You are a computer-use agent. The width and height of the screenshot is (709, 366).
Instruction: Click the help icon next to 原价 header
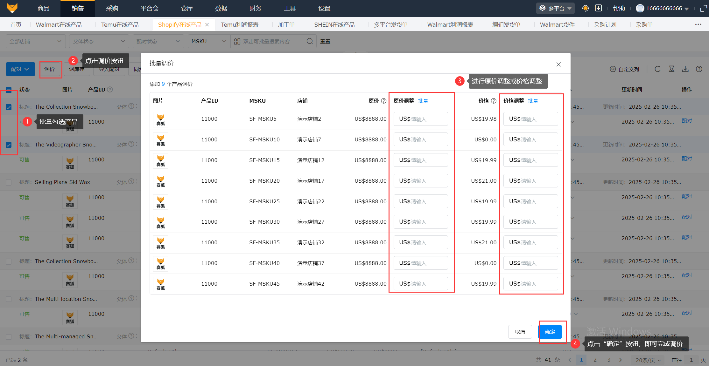(x=384, y=101)
